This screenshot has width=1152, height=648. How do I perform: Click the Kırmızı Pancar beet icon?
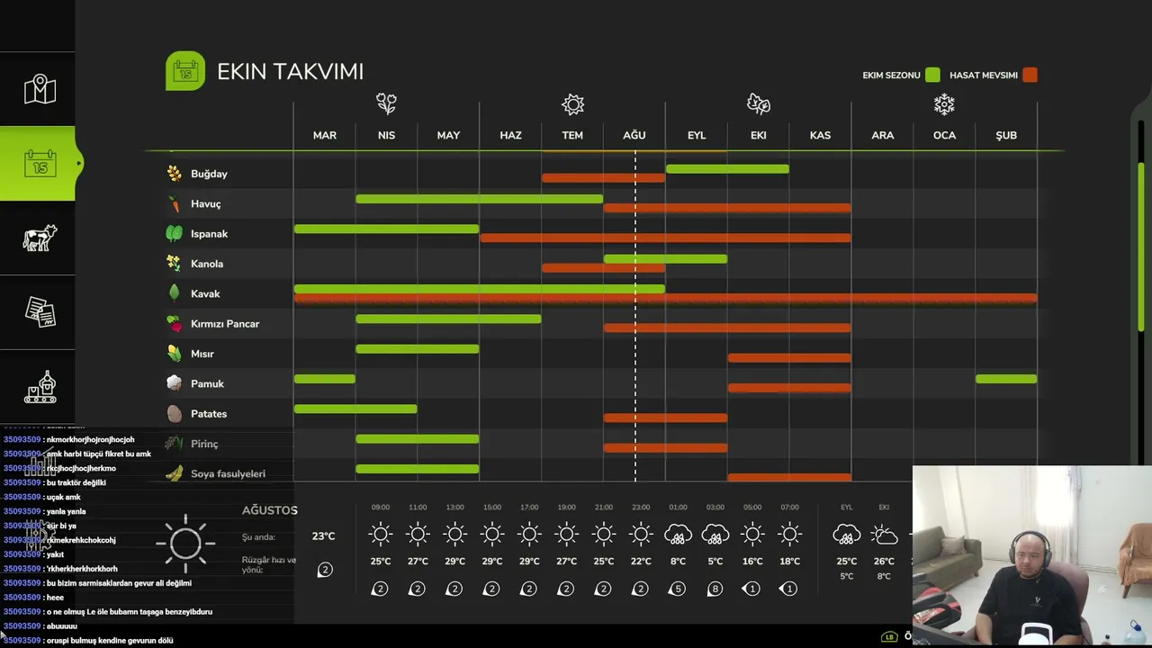click(x=174, y=324)
